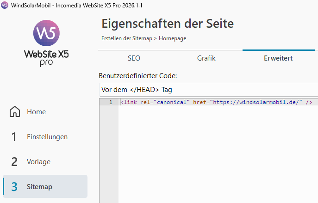Viewport: 318px width, 203px height.
Task: Click the step number 1 icon
Action: (x=14, y=137)
